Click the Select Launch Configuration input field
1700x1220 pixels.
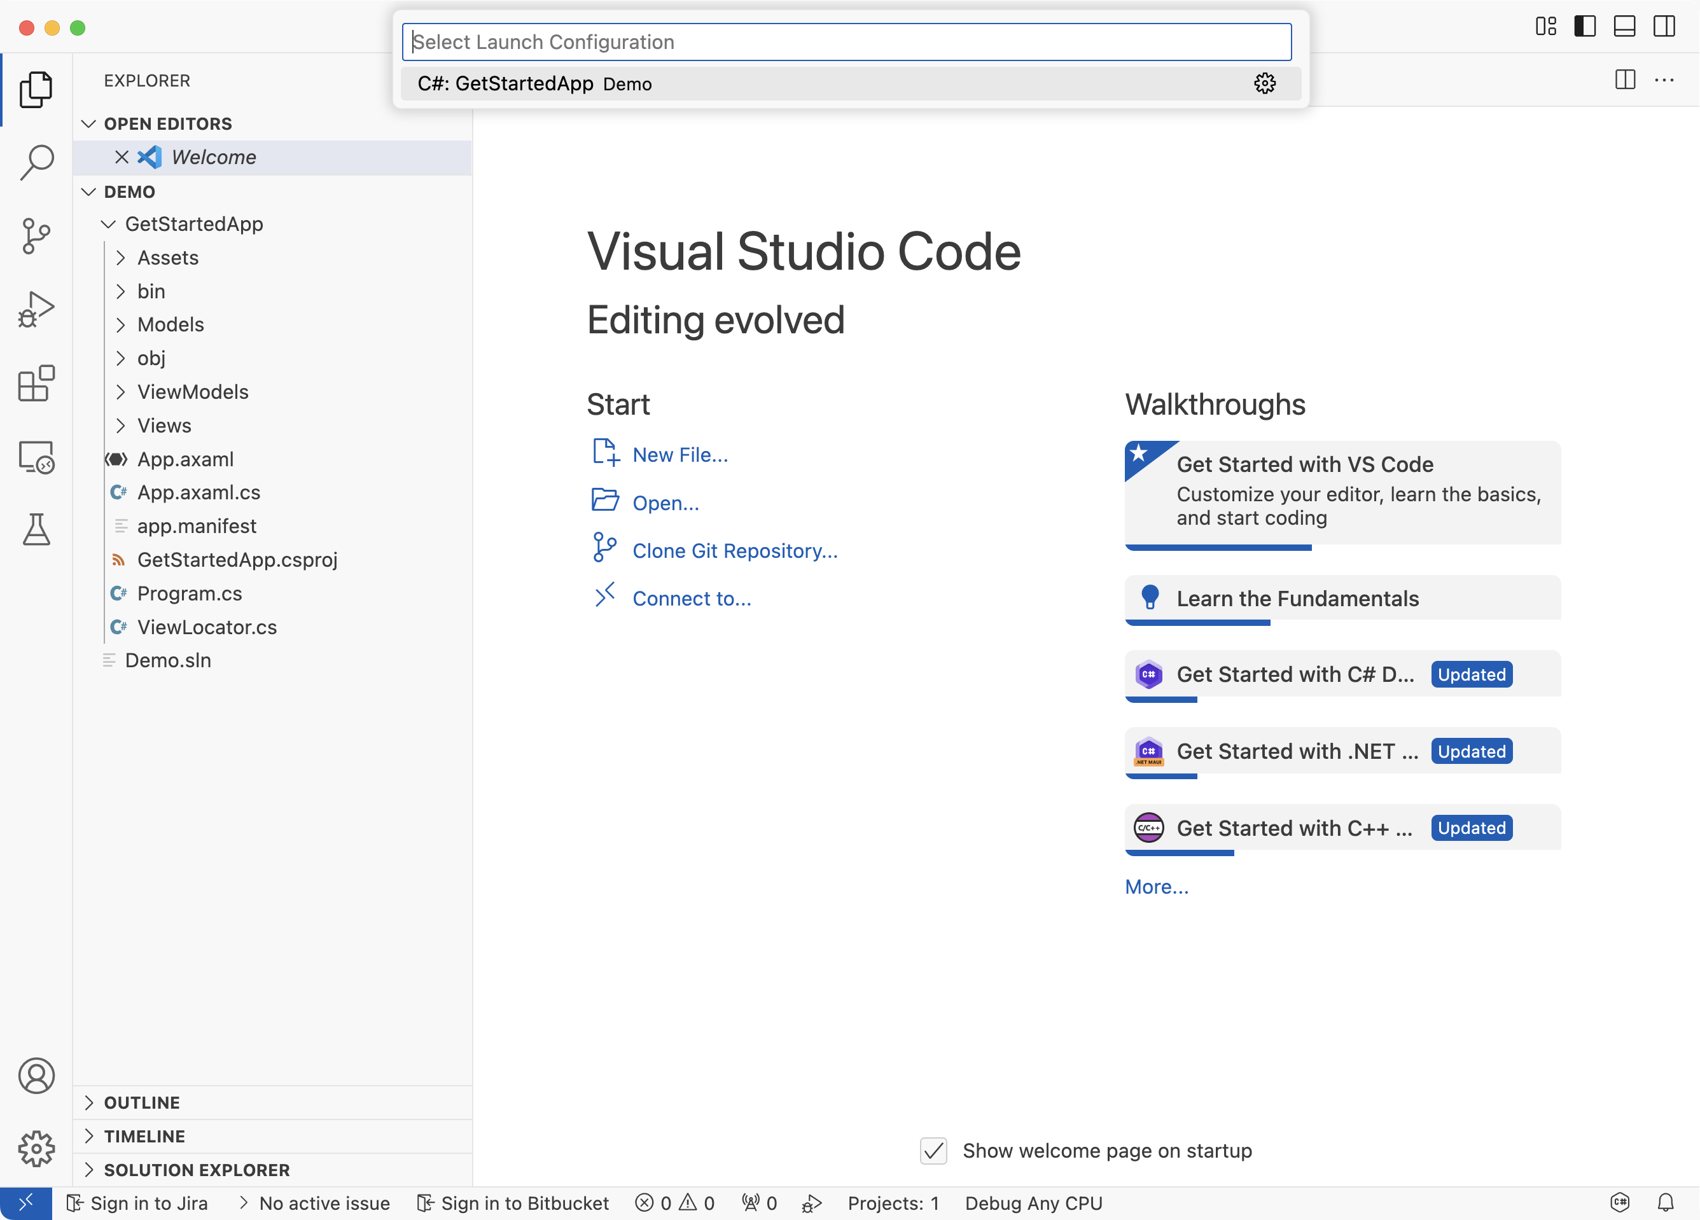pos(847,42)
